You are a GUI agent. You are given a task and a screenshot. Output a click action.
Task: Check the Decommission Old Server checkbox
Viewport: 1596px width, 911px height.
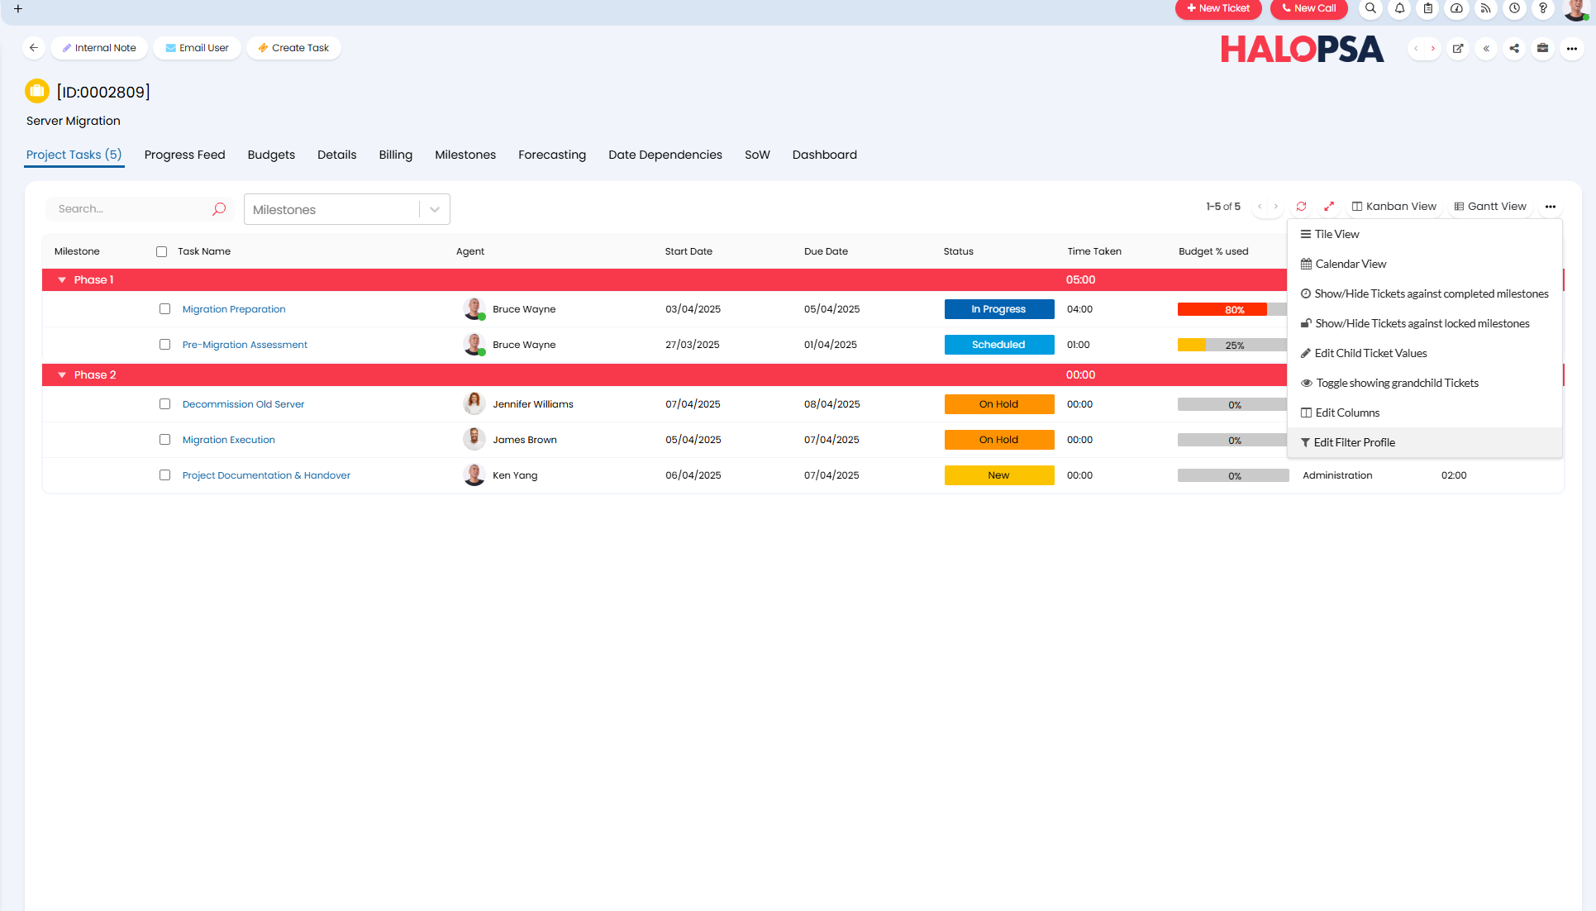click(x=164, y=404)
